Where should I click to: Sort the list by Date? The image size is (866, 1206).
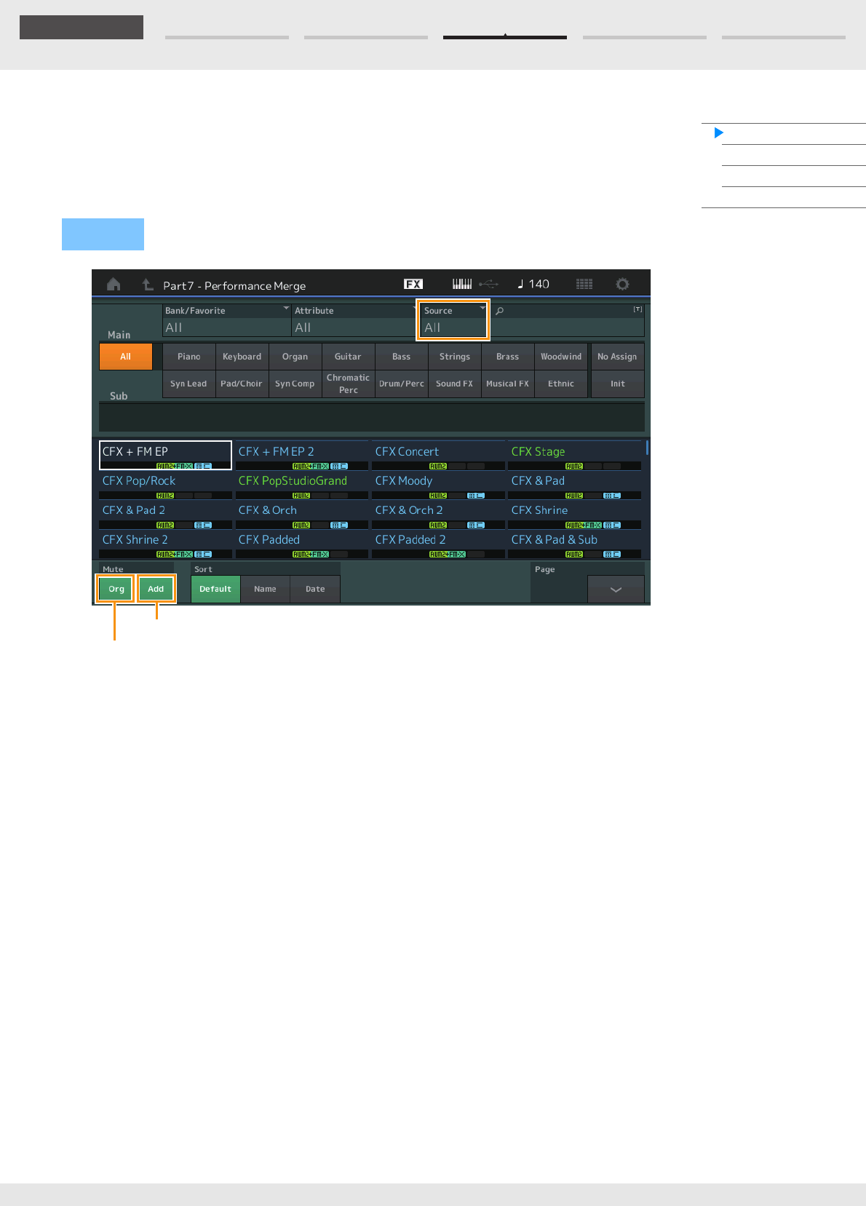tap(315, 589)
